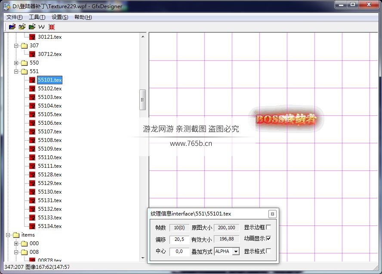Select 55106.tex in the tree
Image resolution: width=382 pixels, height=274 pixels.
tap(50, 123)
